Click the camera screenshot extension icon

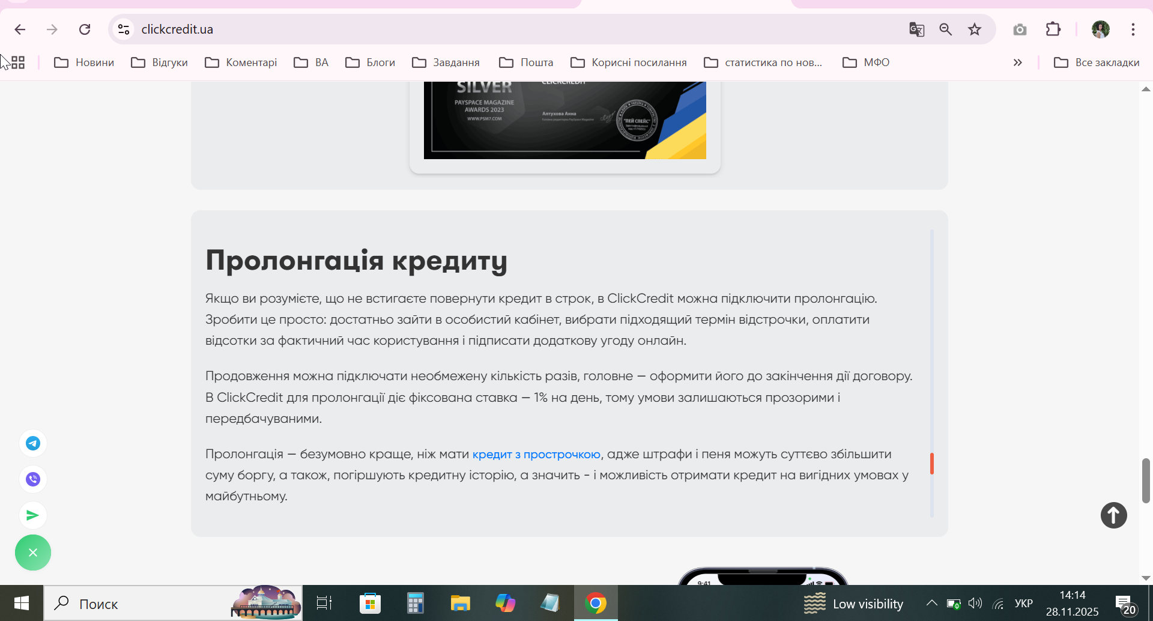click(x=1020, y=29)
